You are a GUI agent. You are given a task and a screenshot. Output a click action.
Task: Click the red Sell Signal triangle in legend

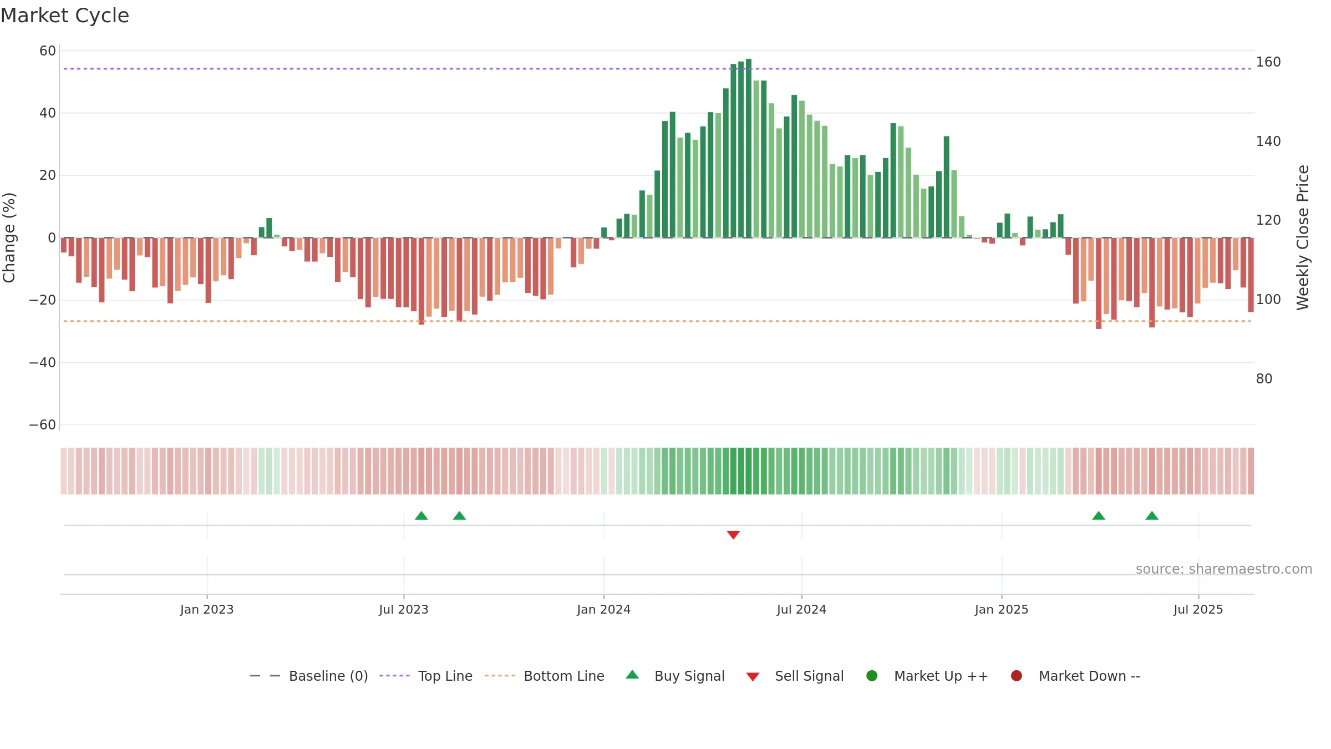(x=753, y=677)
